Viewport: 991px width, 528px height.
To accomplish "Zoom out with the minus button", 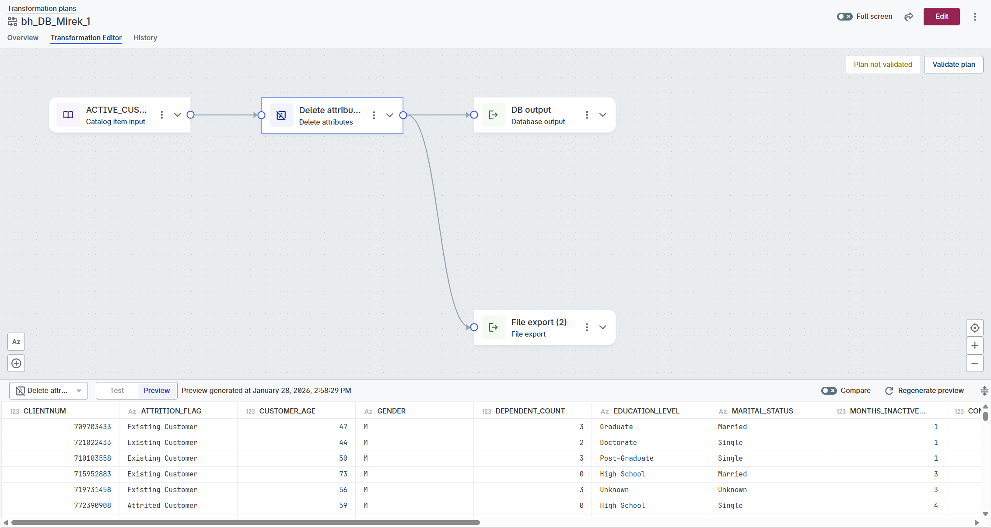I will pyautogui.click(x=975, y=363).
